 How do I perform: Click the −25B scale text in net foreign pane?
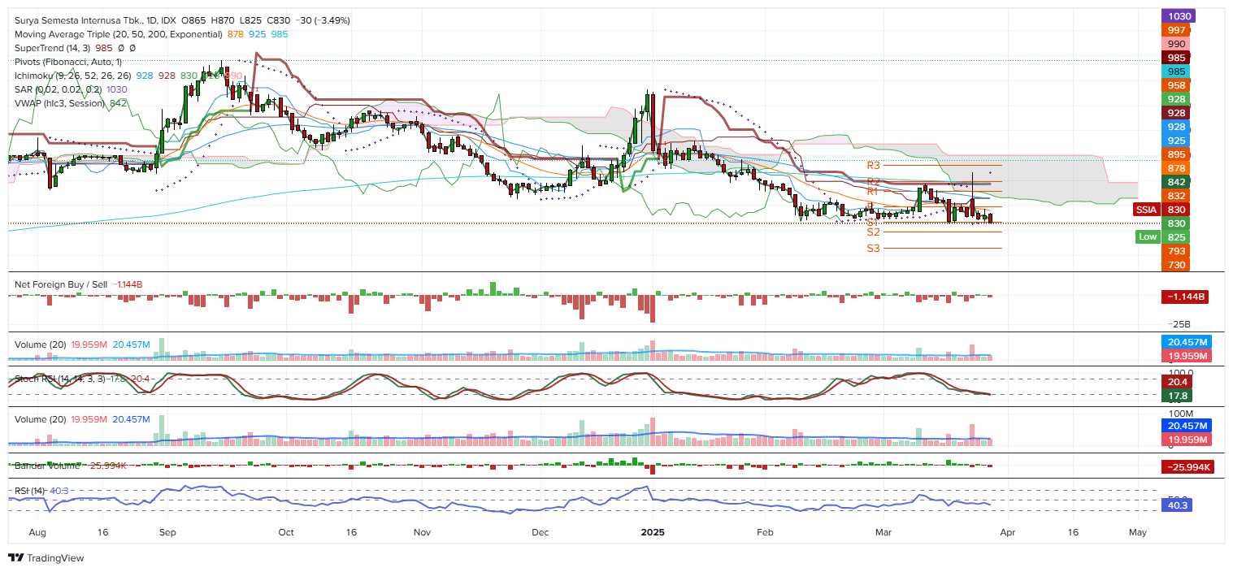click(1179, 323)
